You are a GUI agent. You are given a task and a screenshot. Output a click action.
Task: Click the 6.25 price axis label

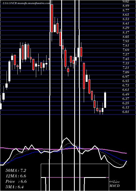point(126,103)
